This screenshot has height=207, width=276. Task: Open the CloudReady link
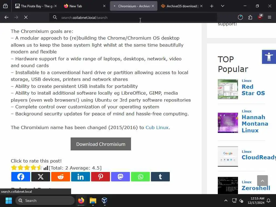coord(259,157)
